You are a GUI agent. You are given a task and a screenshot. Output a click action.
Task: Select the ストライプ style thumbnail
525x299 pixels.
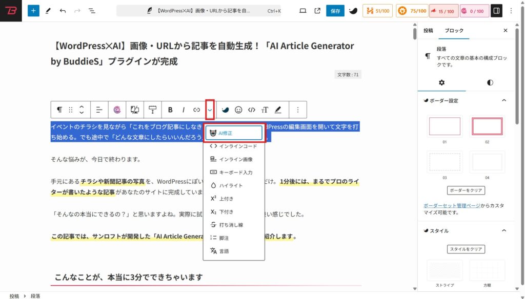pyautogui.click(x=445, y=270)
